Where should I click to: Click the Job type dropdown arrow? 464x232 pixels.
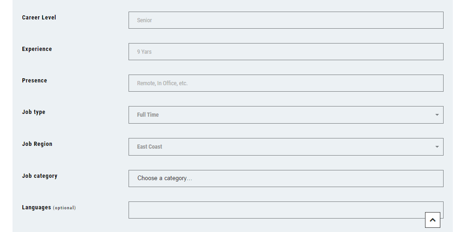(x=437, y=115)
